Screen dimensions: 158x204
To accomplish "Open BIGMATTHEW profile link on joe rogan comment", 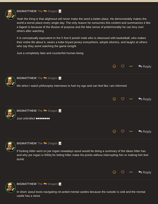I will click(x=27, y=143).
